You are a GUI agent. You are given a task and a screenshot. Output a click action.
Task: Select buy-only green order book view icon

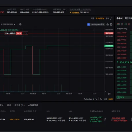click(x=126, y=24)
